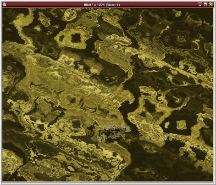Maximize the Bild1 image window
This screenshot has width=216, height=185.
point(205,5)
